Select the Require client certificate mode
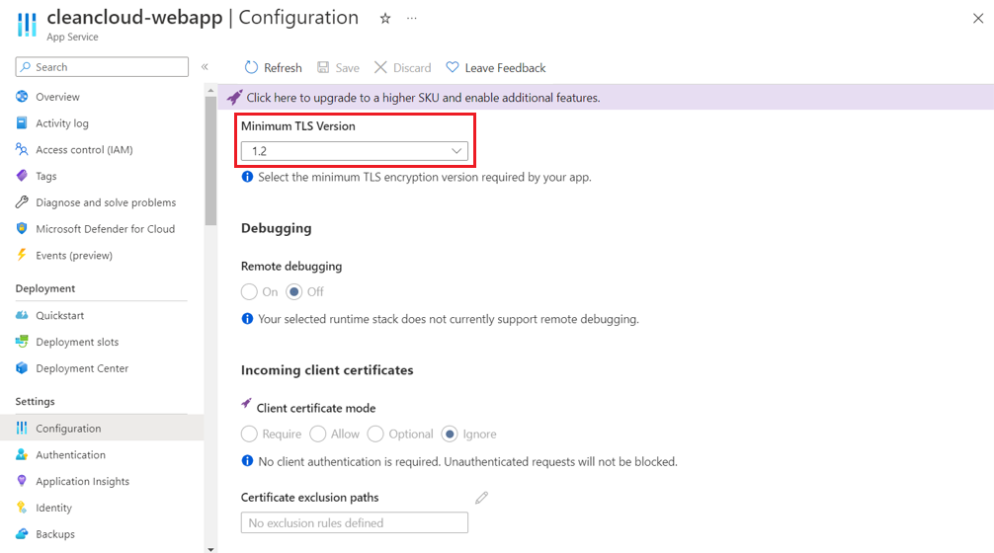Viewport: 994px width, 553px height. tap(249, 434)
